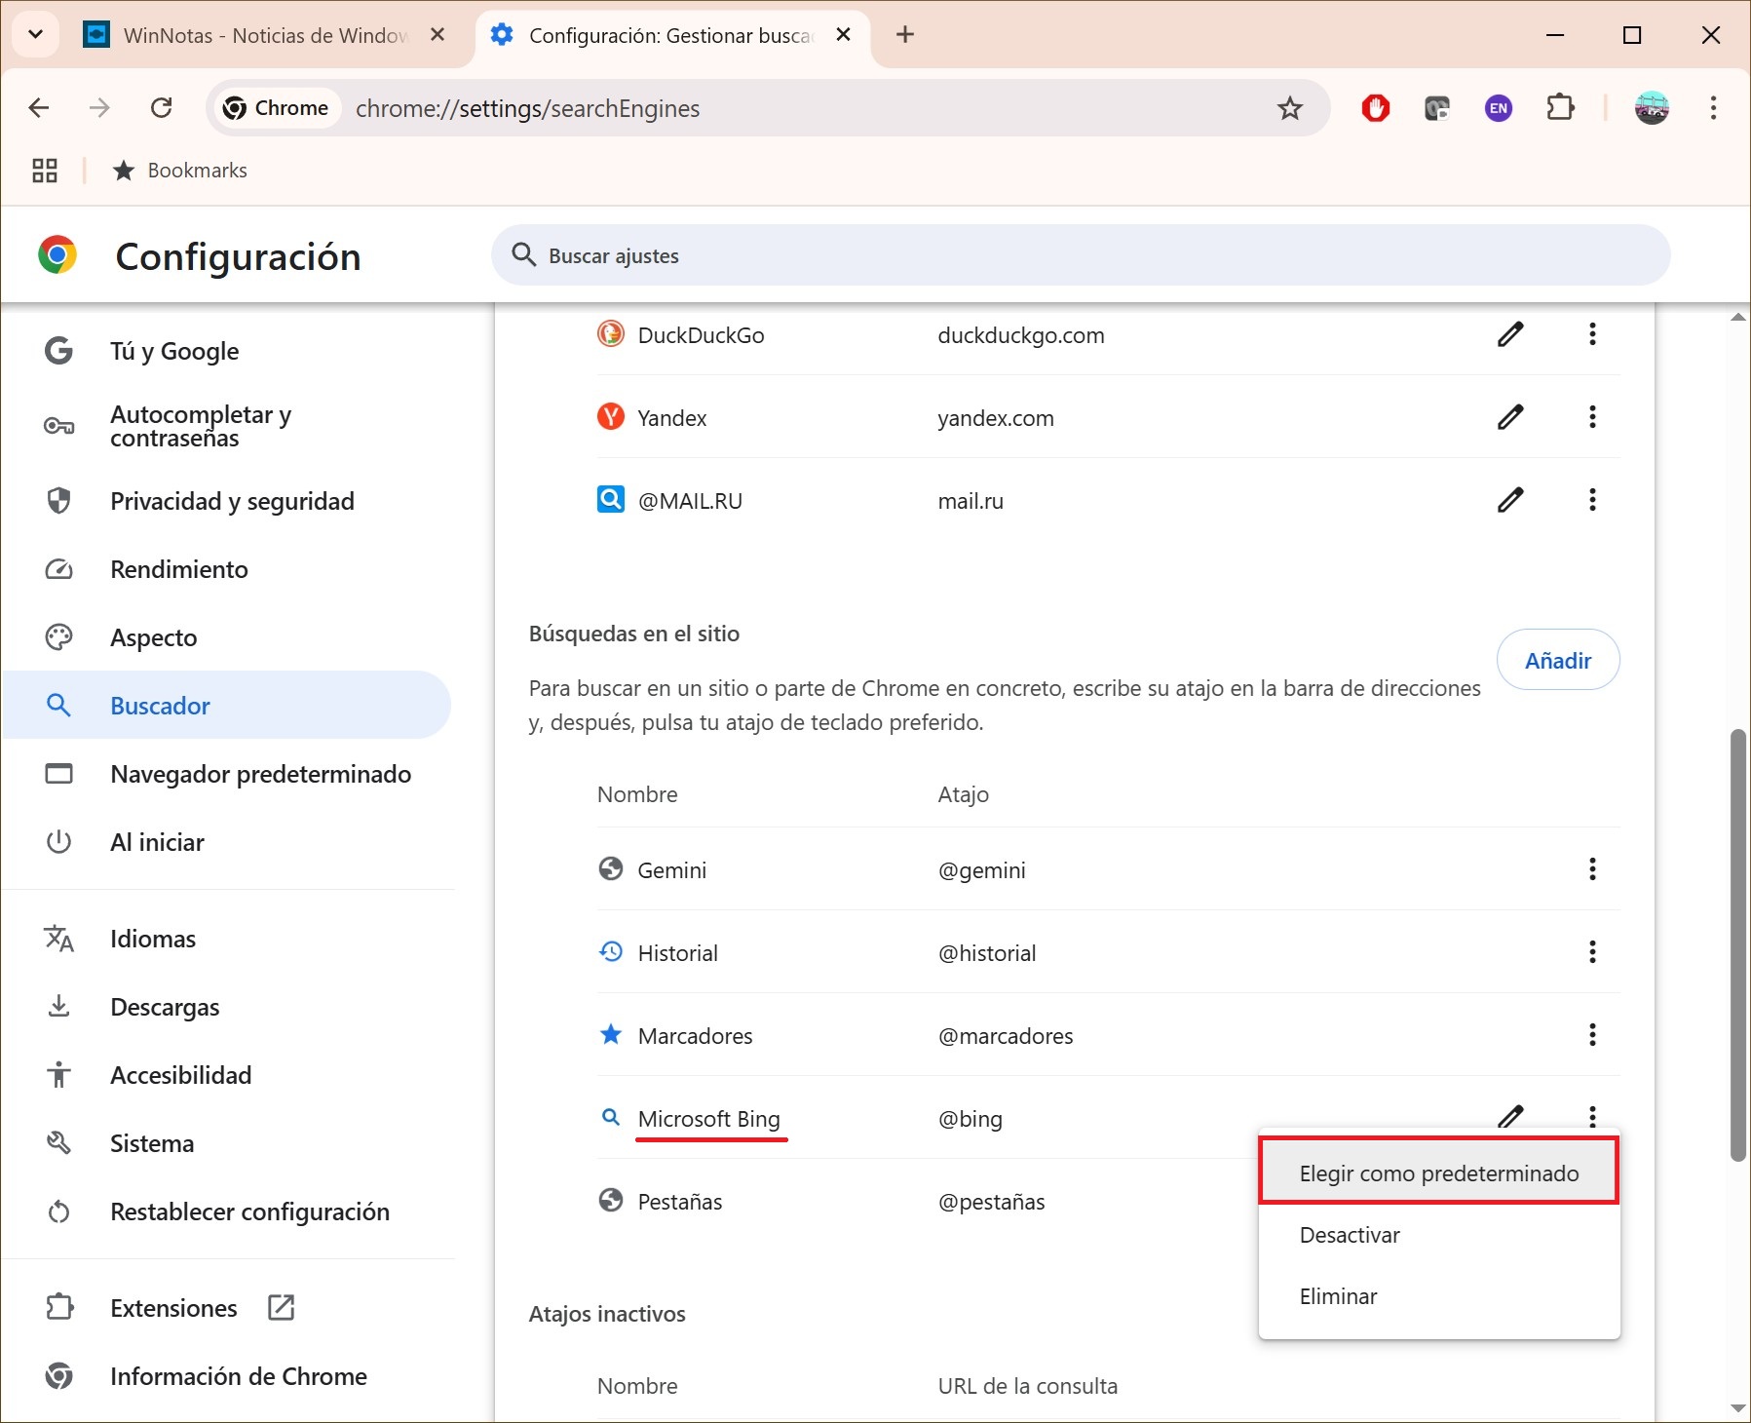Choose Elegir como predeterminado
This screenshot has width=1751, height=1423.
(x=1438, y=1173)
